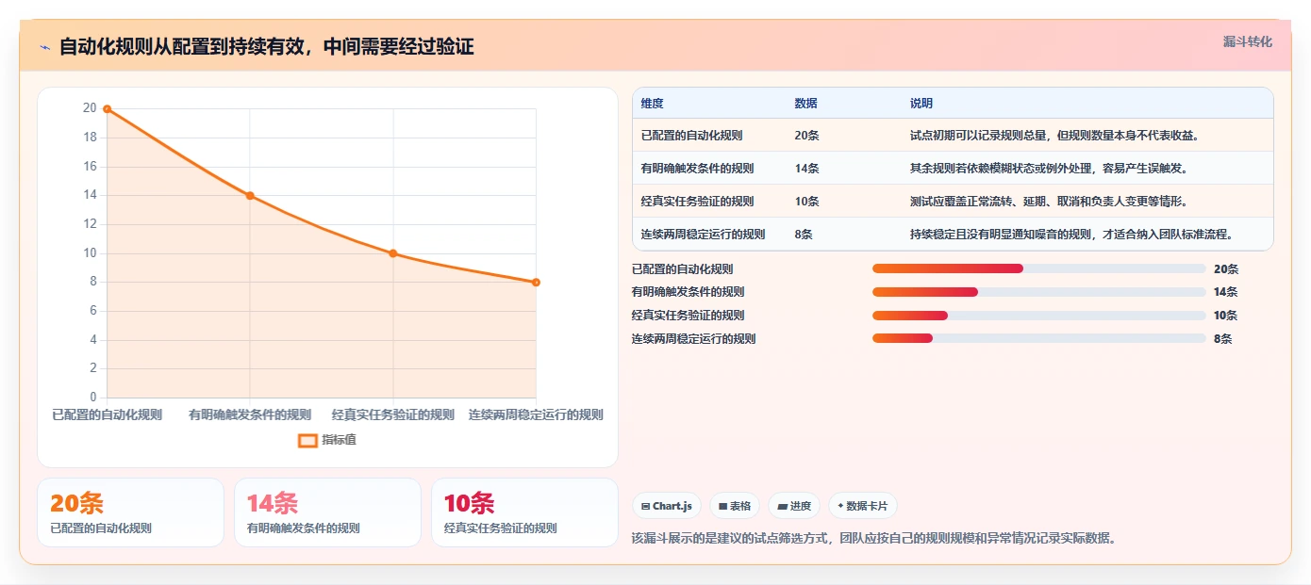Open the 20条 stat card
Image resolution: width=1311 pixels, height=585 pixels.
[130, 512]
